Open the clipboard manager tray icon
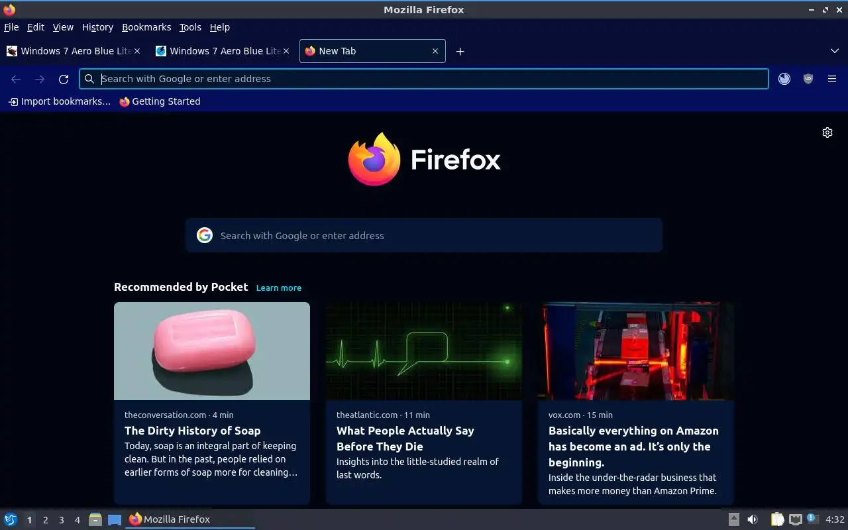 (777, 519)
